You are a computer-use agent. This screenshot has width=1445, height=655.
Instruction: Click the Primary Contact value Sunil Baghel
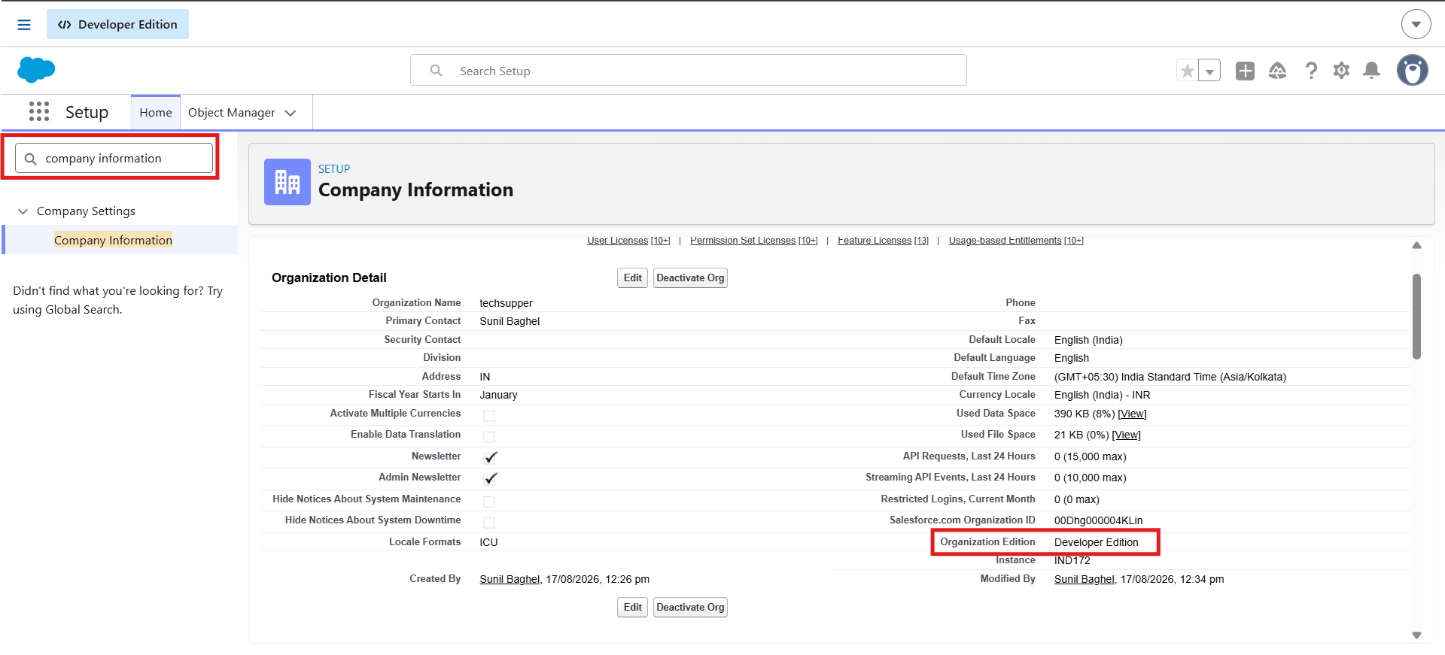(510, 322)
